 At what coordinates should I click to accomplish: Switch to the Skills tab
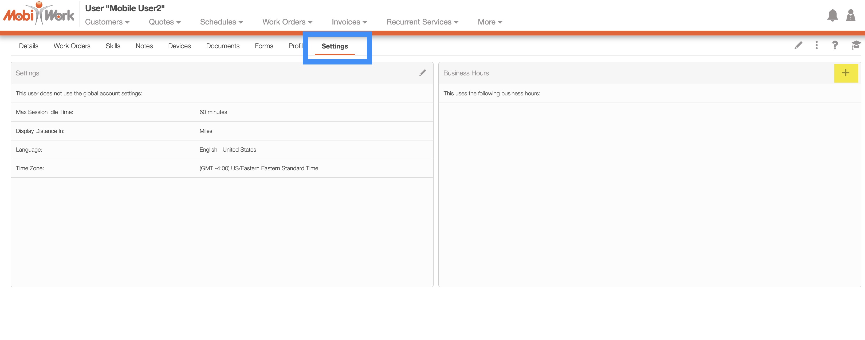(x=113, y=46)
